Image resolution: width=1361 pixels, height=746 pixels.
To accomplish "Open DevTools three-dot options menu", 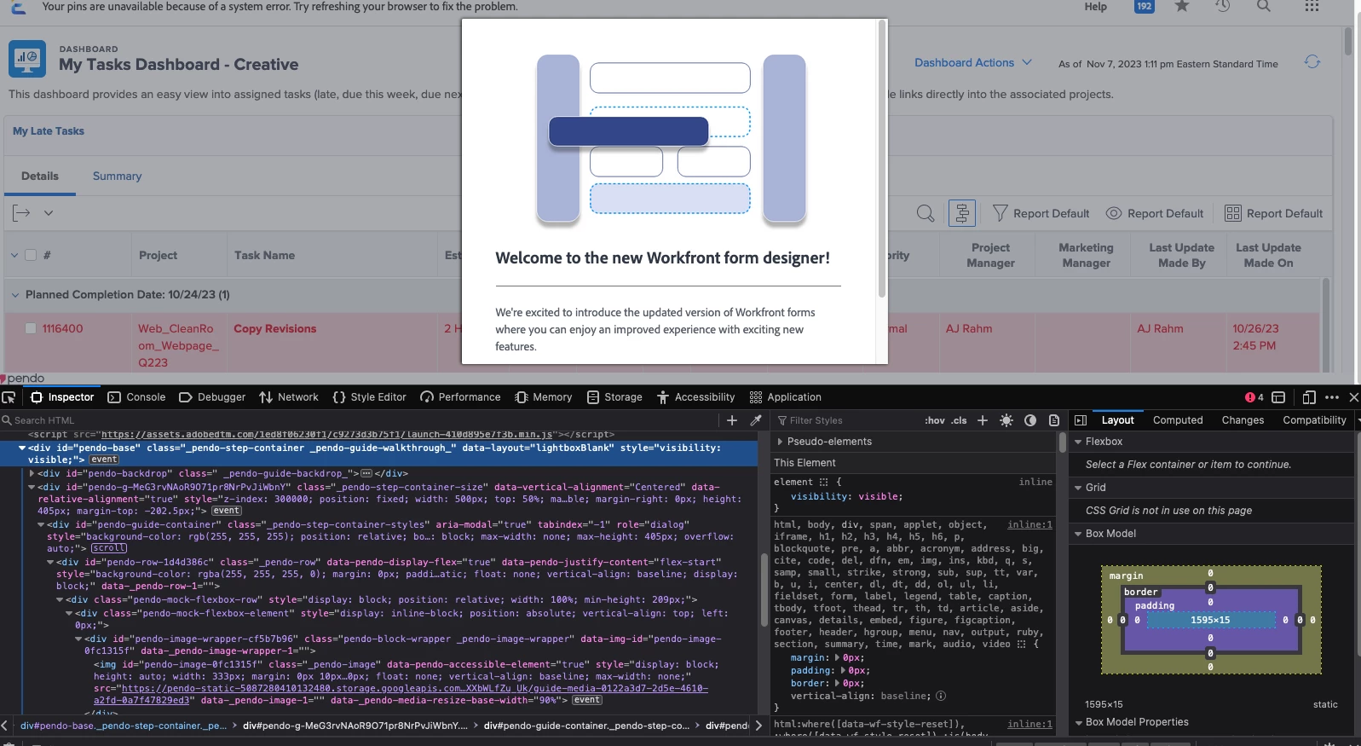I will pyautogui.click(x=1332, y=397).
